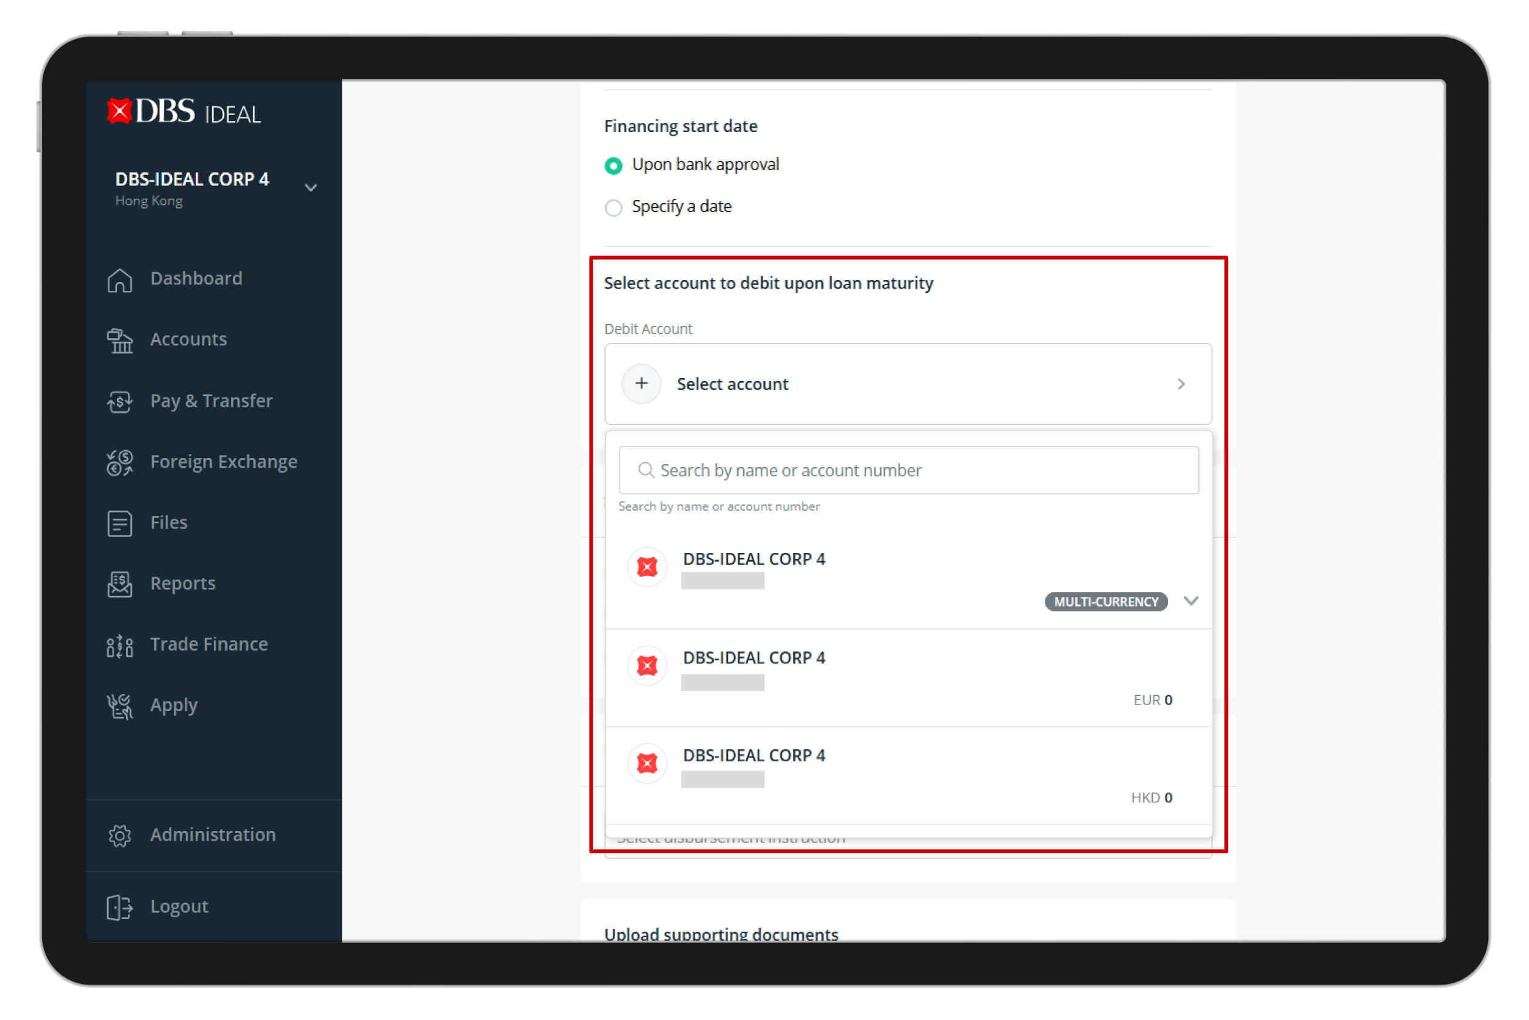This screenshot has width=1529, height=1020.
Task: Click the Foreign Exchange currency icon
Action: click(120, 462)
